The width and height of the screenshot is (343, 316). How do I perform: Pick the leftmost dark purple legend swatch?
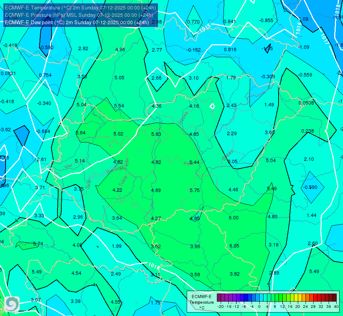click(219, 298)
